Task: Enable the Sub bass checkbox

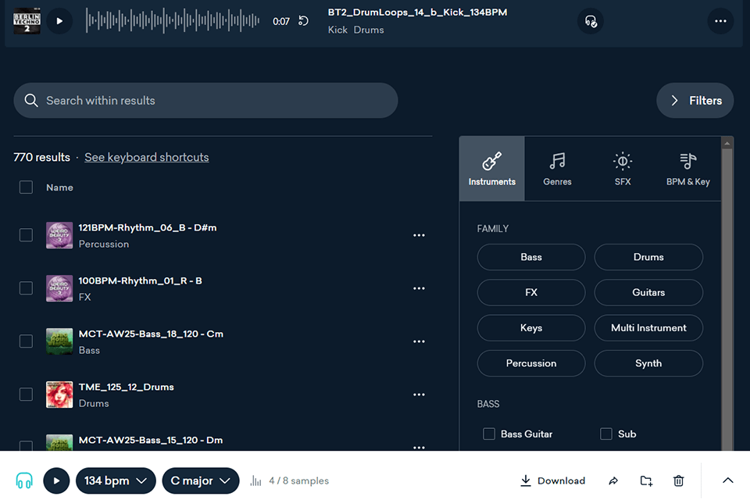Action: pyautogui.click(x=606, y=434)
